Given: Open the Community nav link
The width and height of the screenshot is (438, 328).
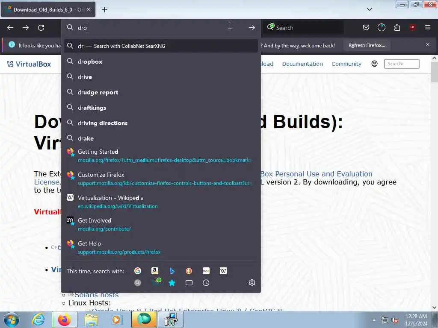Looking at the screenshot, I should point(346,64).
